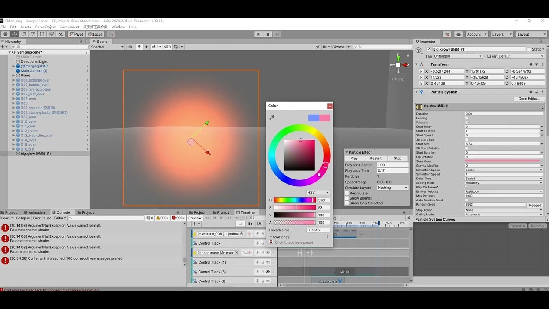Screen dimensions: 549x309
Task: Select the Hand tool in the toolbar
Action: 5,34
